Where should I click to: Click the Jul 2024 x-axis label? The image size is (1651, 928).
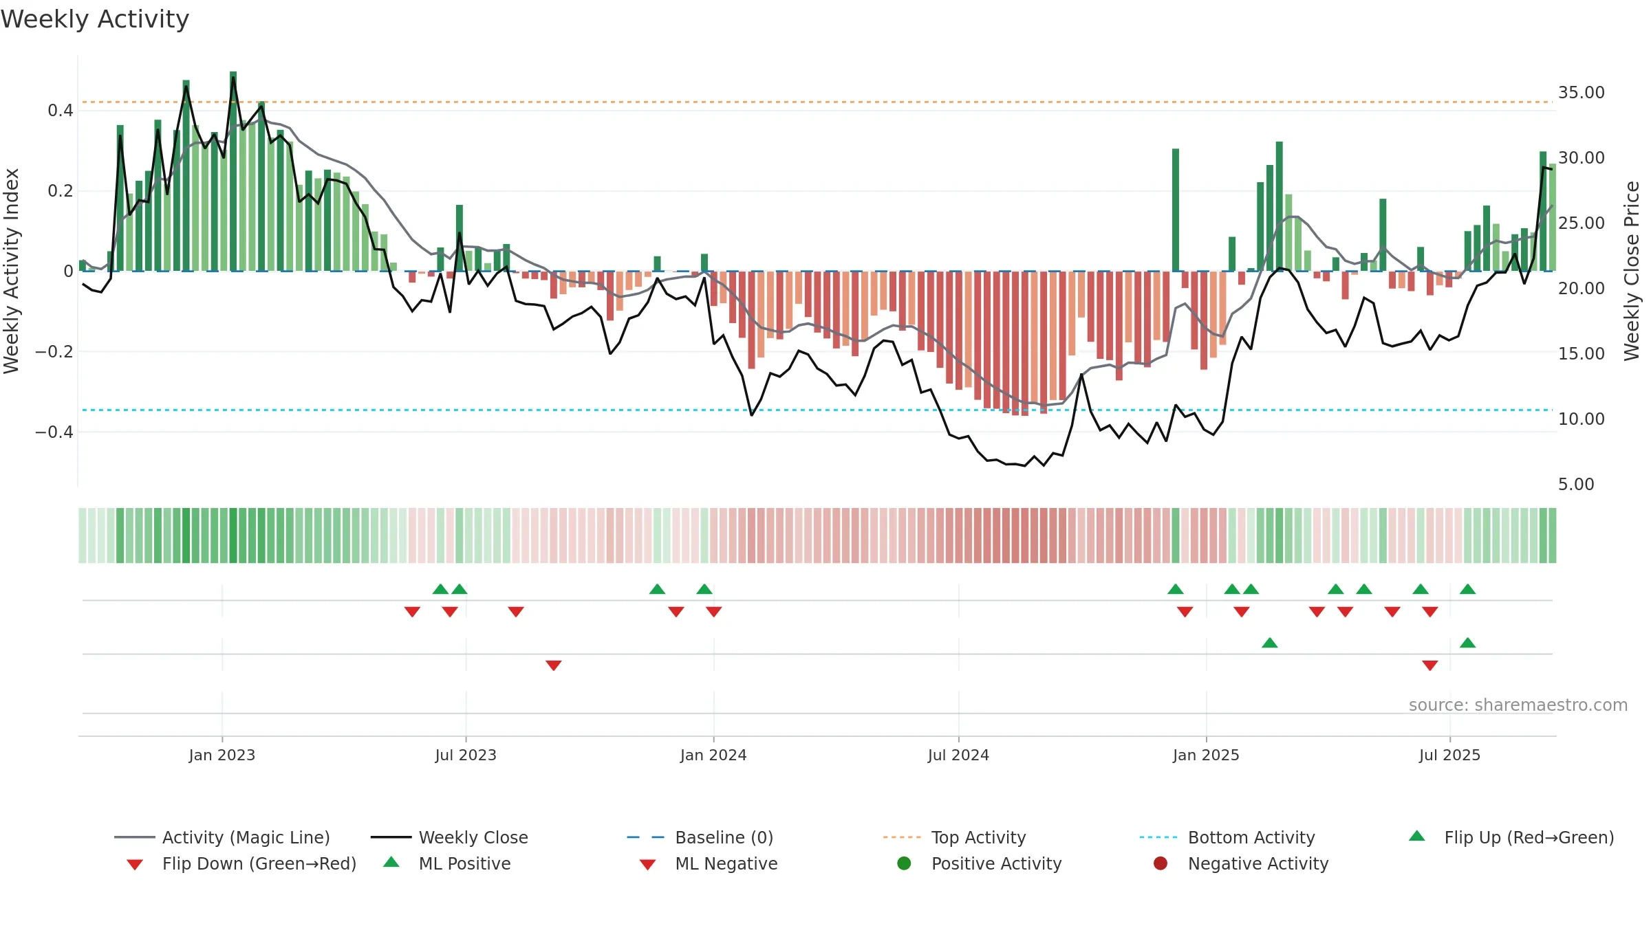click(958, 755)
